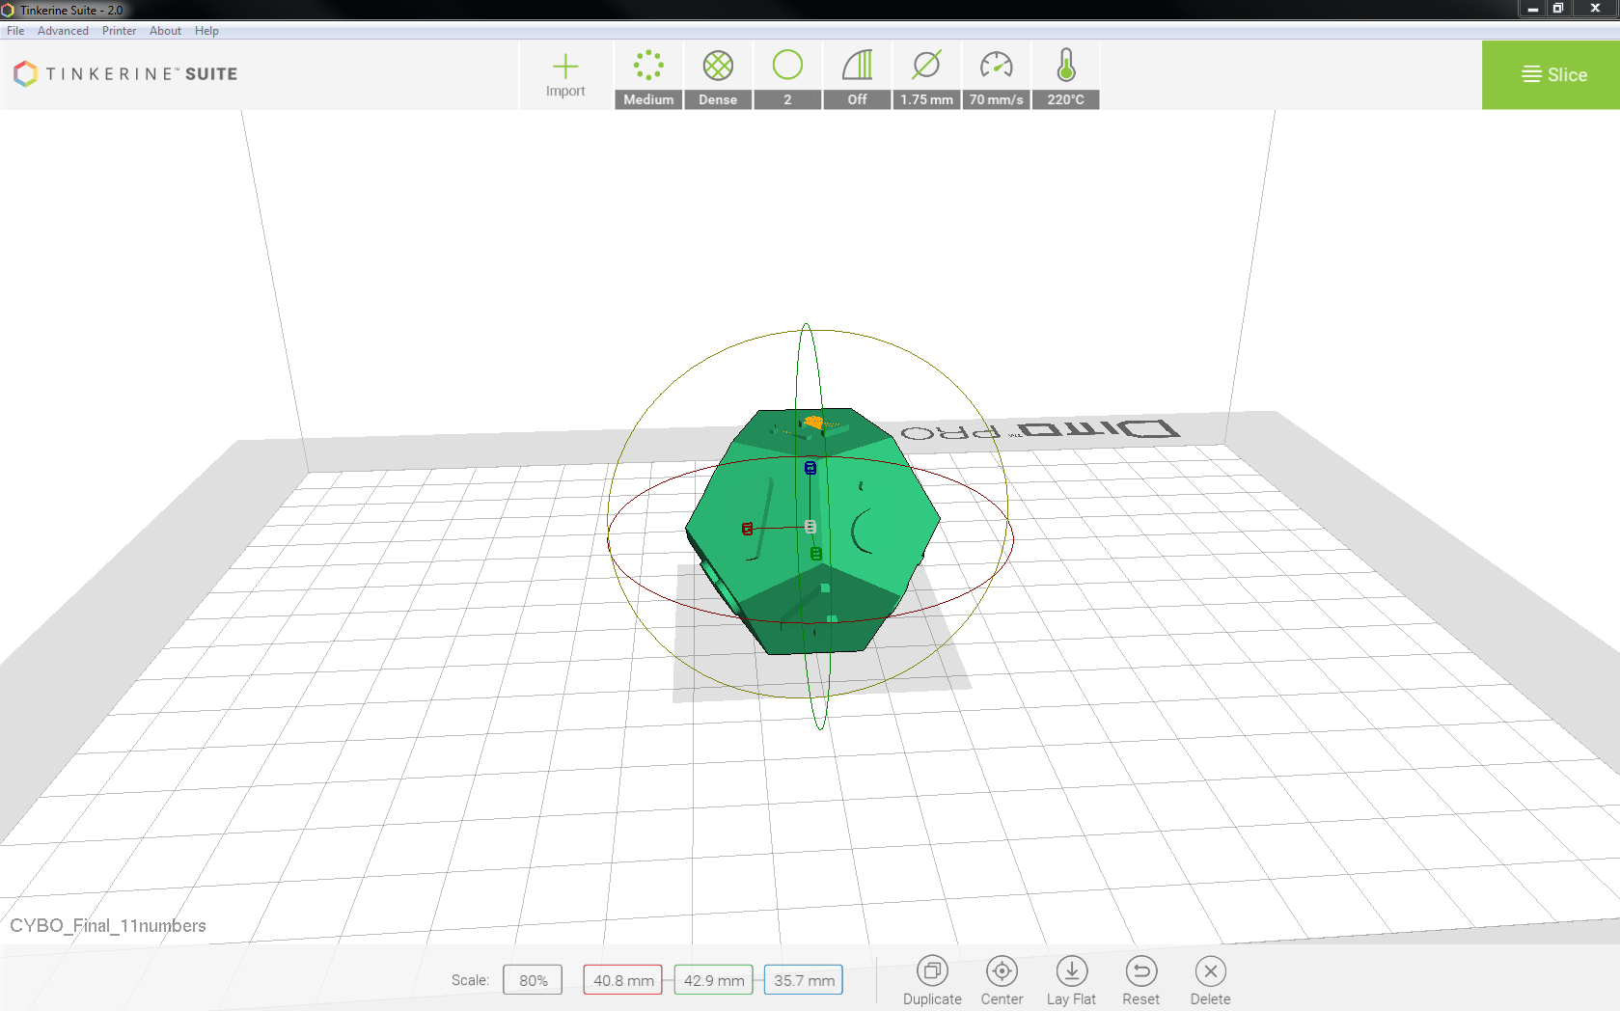Lay Flat the selected model
This screenshot has height=1011, width=1620.
point(1071,979)
